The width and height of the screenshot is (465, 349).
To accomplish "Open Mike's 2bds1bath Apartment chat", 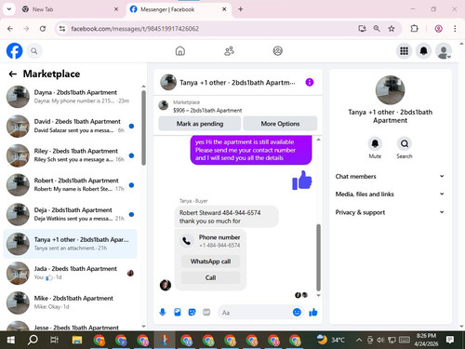I will pos(71,302).
